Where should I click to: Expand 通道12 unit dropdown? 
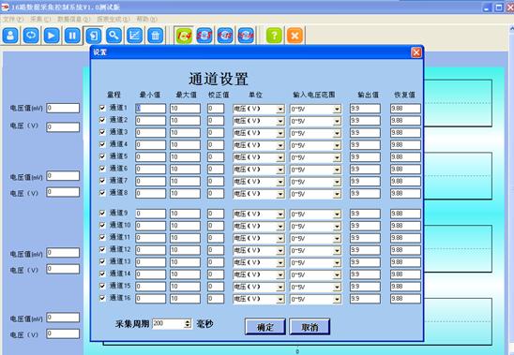point(280,250)
